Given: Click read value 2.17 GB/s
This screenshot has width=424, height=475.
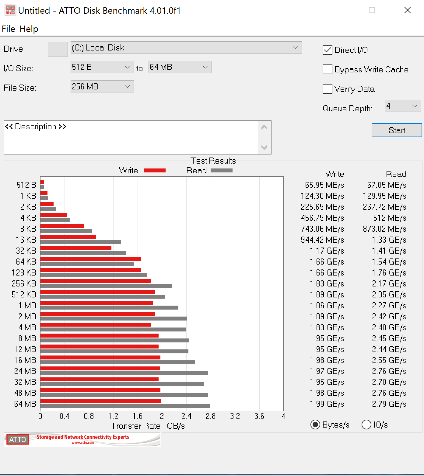Looking at the screenshot, I should [389, 284].
